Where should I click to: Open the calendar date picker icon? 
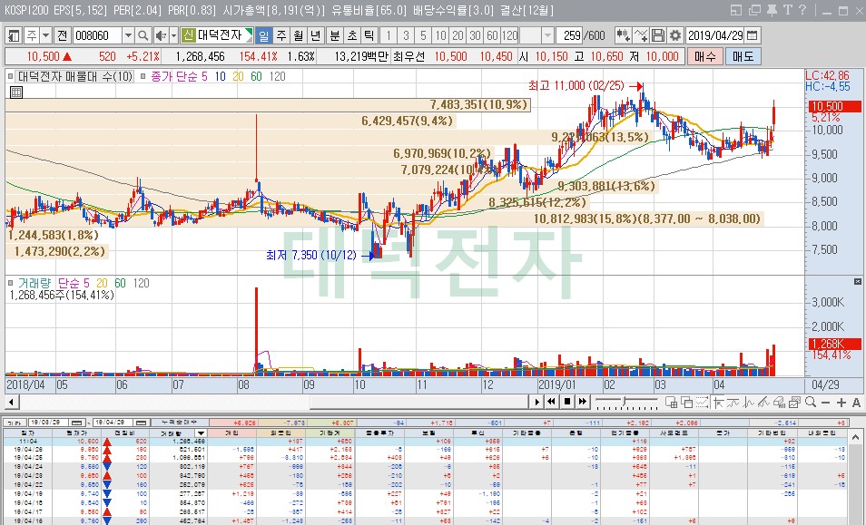(x=752, y=36)
